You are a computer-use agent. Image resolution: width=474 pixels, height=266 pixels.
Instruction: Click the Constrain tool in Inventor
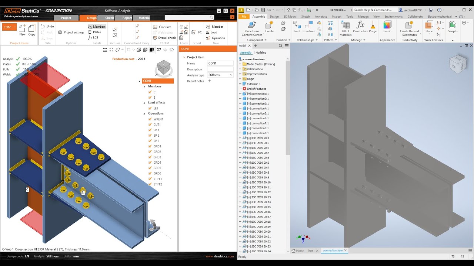[x=309, y=27]
